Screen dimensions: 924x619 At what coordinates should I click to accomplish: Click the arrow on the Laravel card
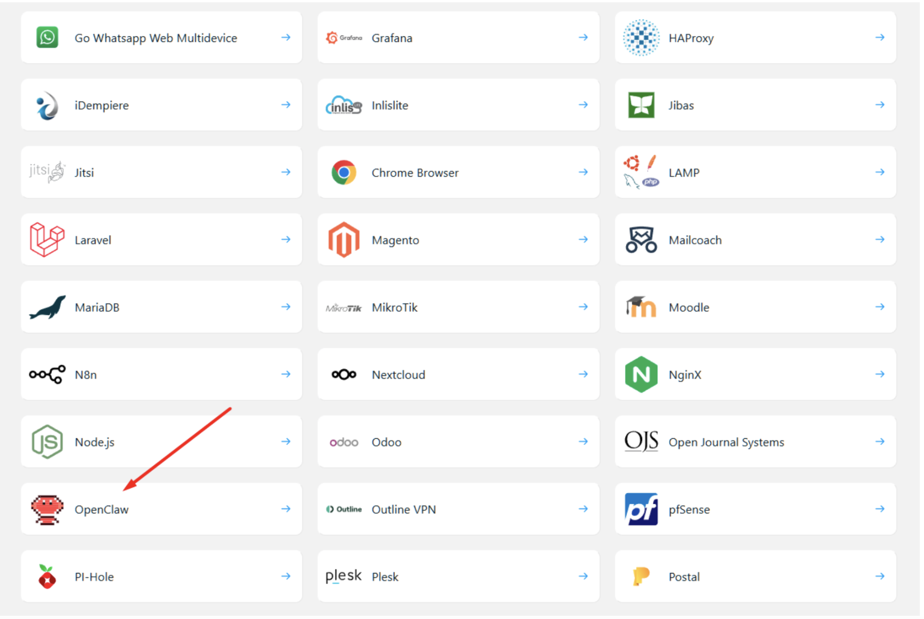coord(286,239)
